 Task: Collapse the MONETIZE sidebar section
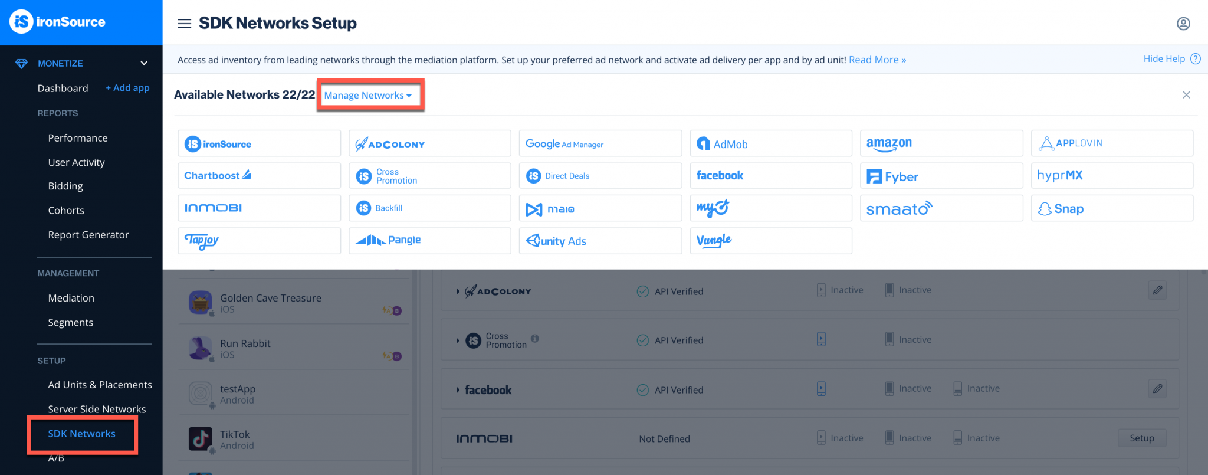143,63
